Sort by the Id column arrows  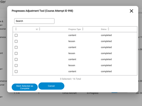click(x=39, y=29)
